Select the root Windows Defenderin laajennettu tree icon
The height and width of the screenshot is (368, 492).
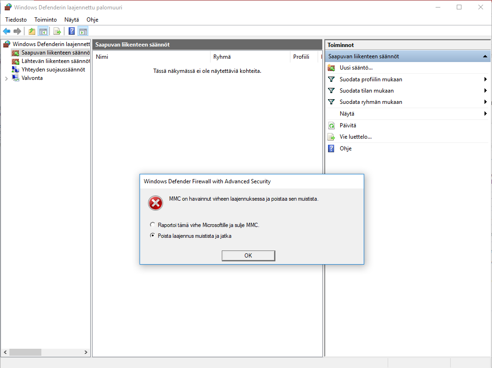point(7,44)
